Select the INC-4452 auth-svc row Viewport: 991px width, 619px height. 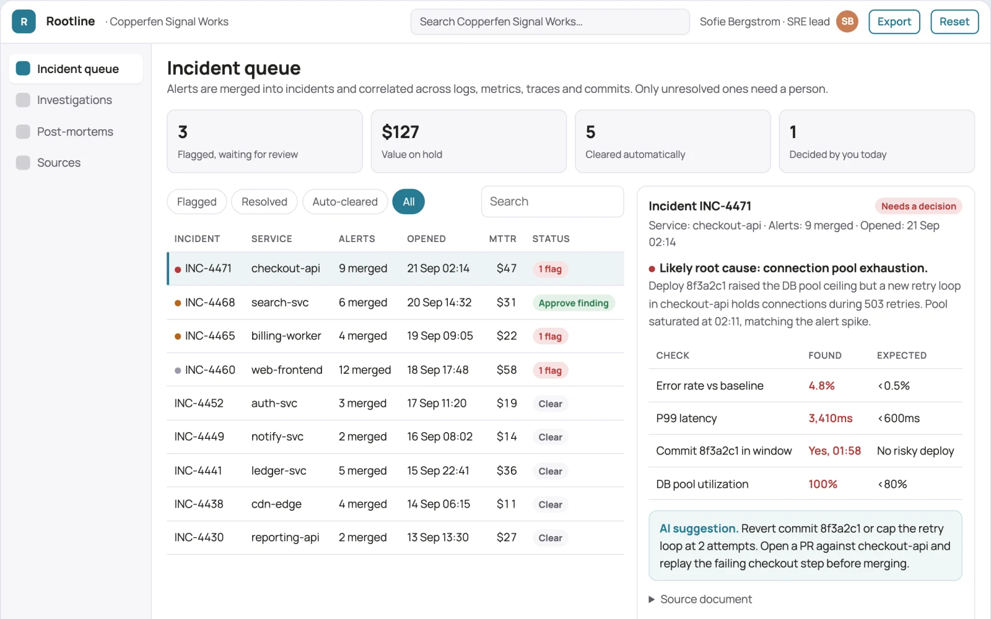pos(395,404)
